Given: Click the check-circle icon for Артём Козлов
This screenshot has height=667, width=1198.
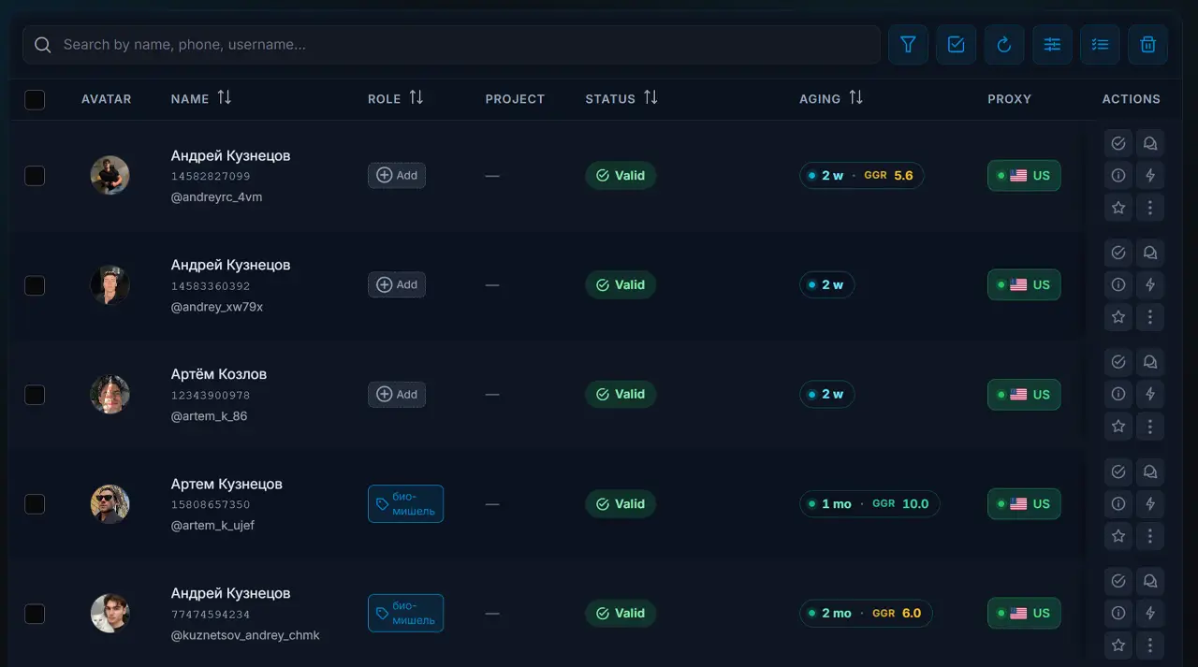Looking at the screenshot, I should (x=1118, y=362).
